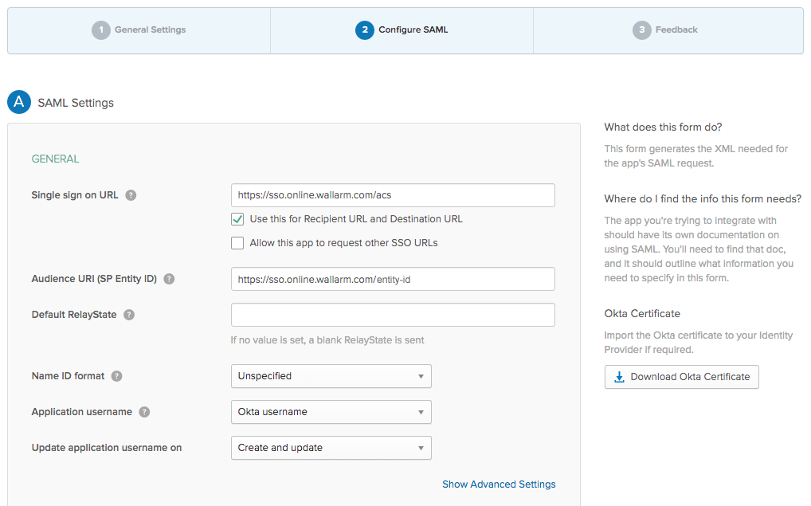Image resolution: width=811 pixels, height=506 pixels.
Task: Click the step 1 number circle
Action: click(x=100, y=30)
